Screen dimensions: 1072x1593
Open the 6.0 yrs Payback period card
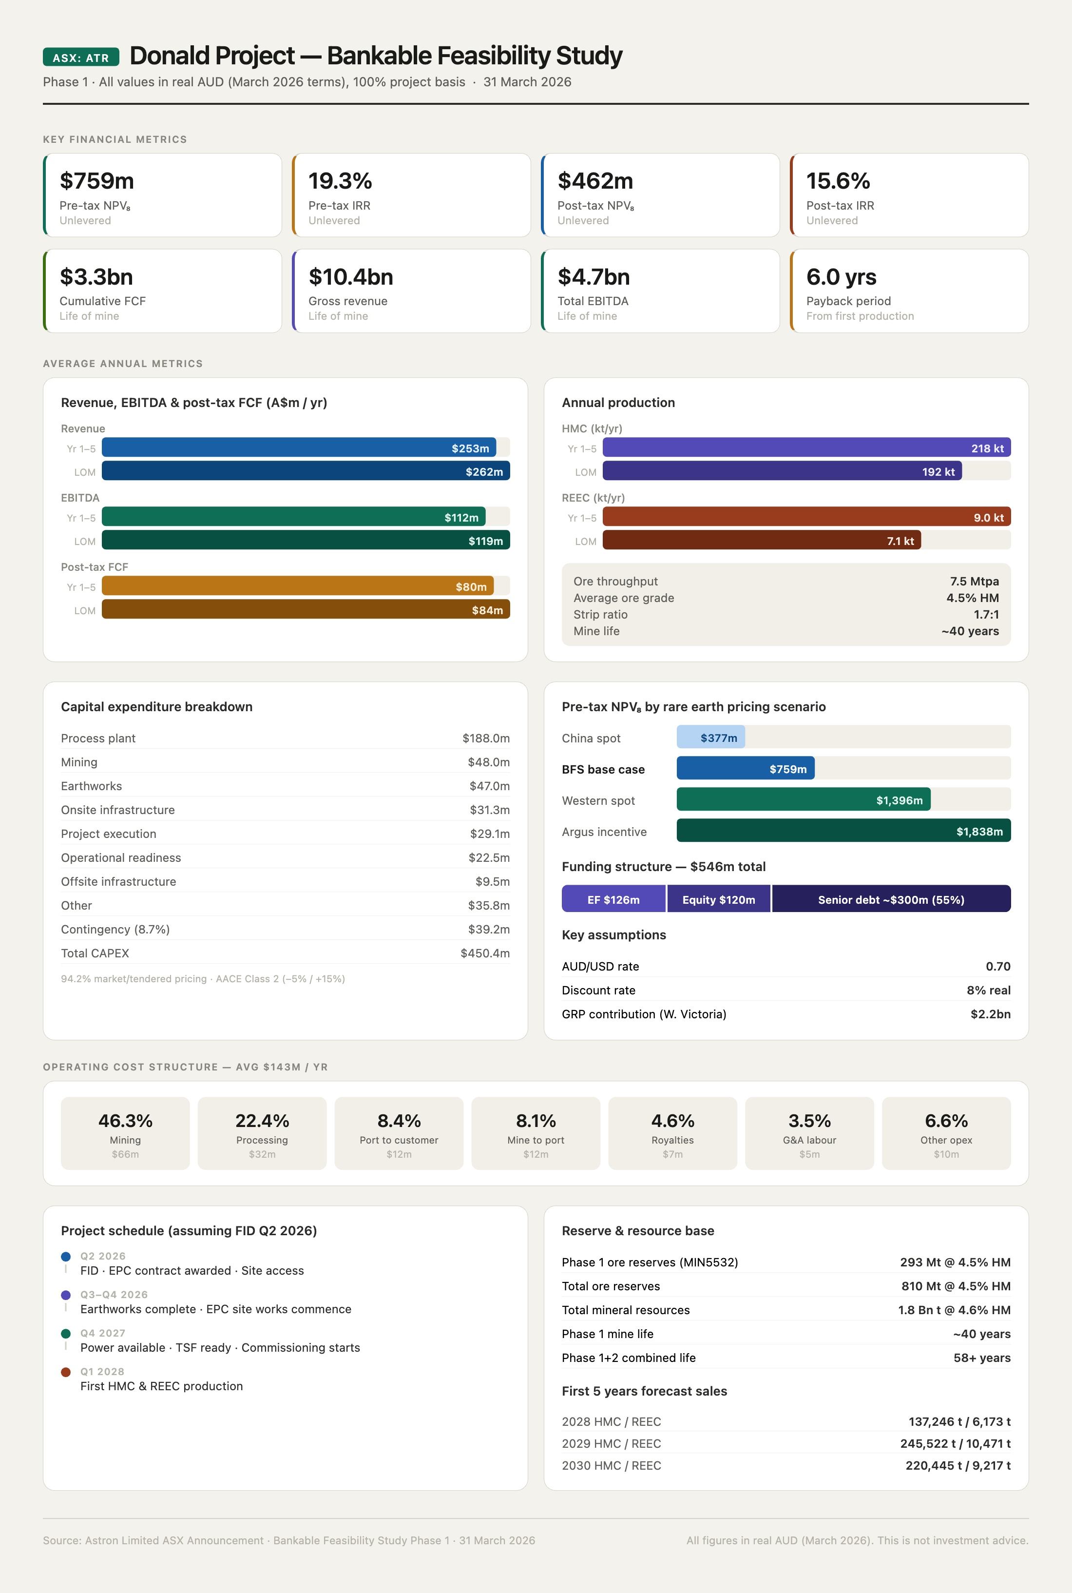point(909,291)
